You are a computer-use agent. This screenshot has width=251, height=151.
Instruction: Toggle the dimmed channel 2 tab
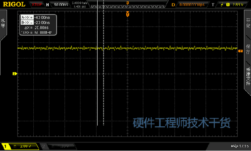click(x=57, y=146)
